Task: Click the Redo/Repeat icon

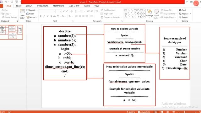Action: point(12,2)
